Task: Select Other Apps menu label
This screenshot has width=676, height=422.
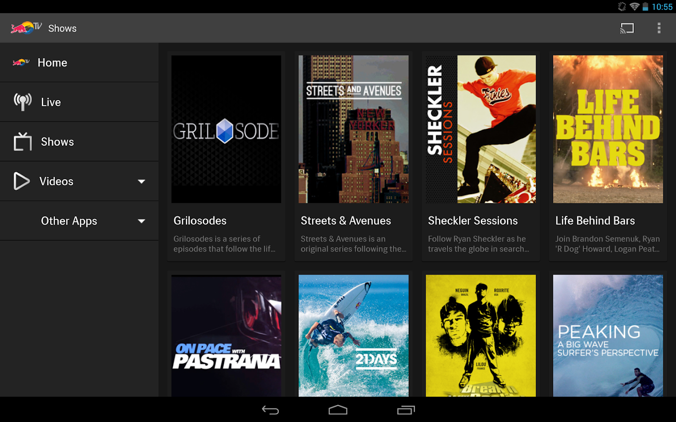Action: (69, 221)
